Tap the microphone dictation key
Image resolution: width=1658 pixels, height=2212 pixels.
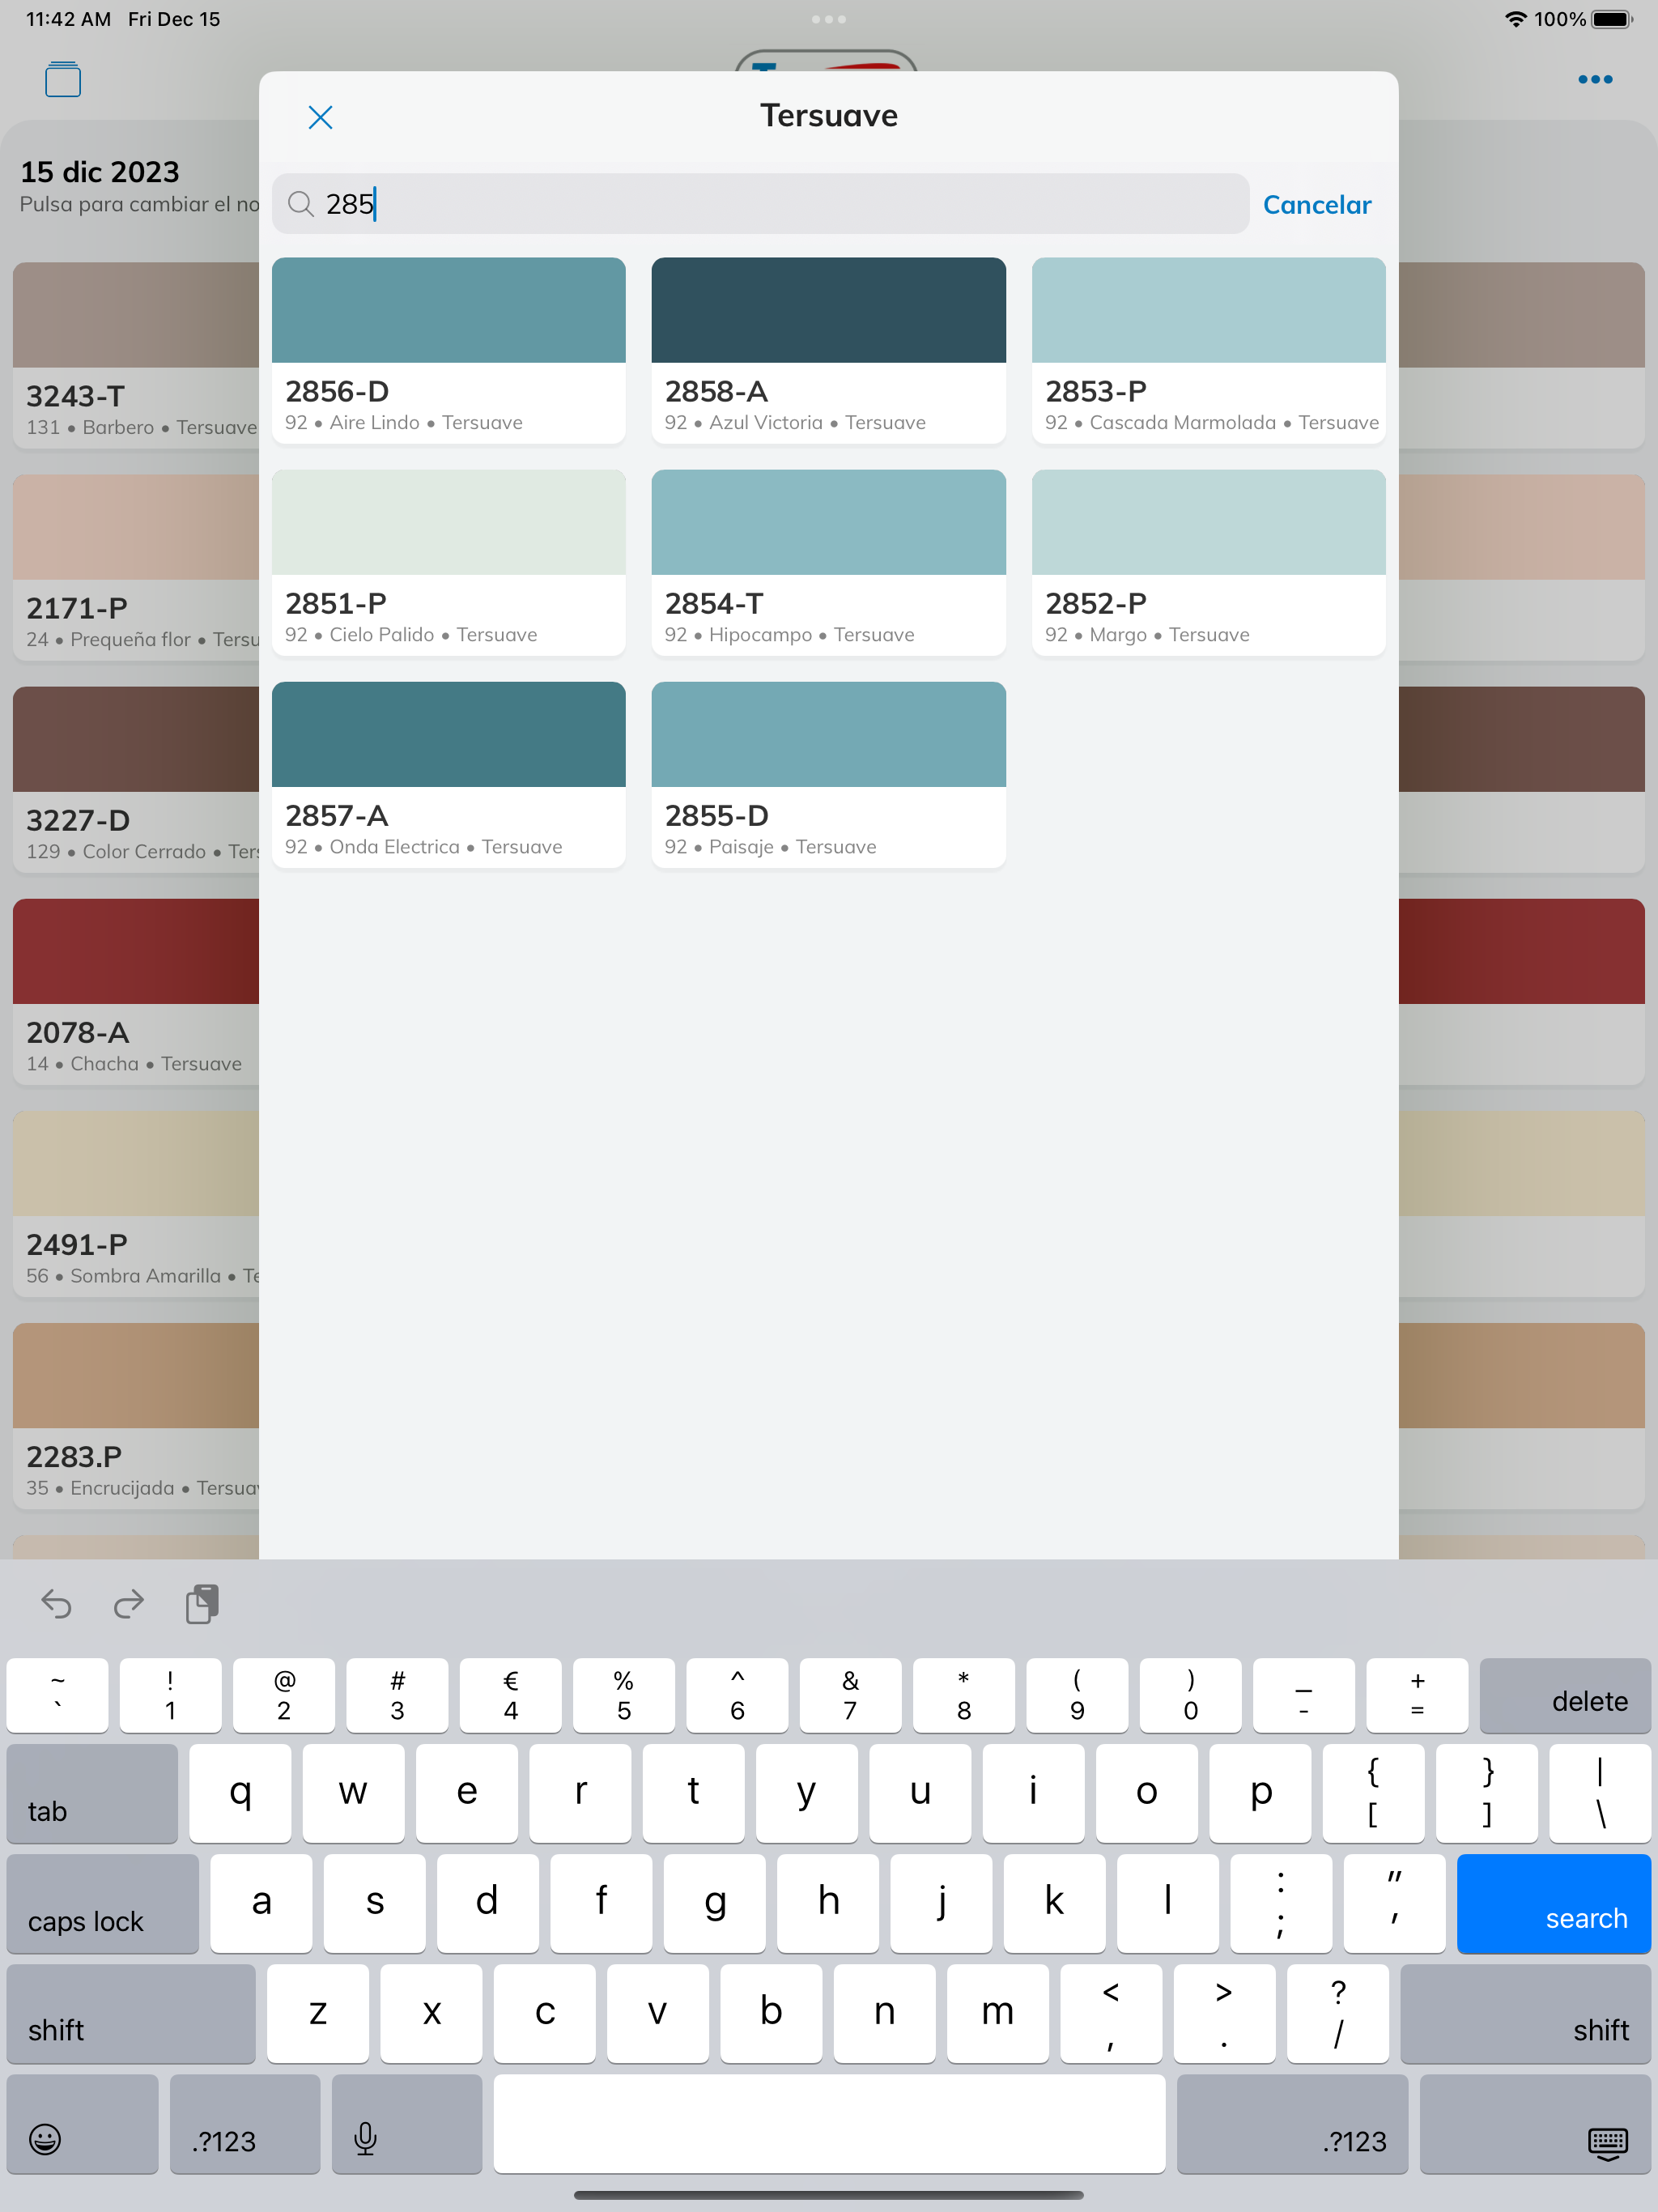[x=406, y=2123]
